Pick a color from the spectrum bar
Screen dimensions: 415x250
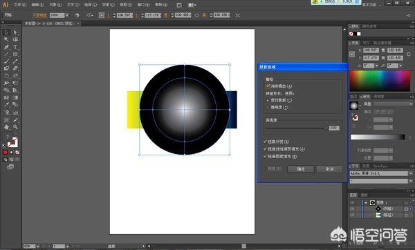(380, 81)
